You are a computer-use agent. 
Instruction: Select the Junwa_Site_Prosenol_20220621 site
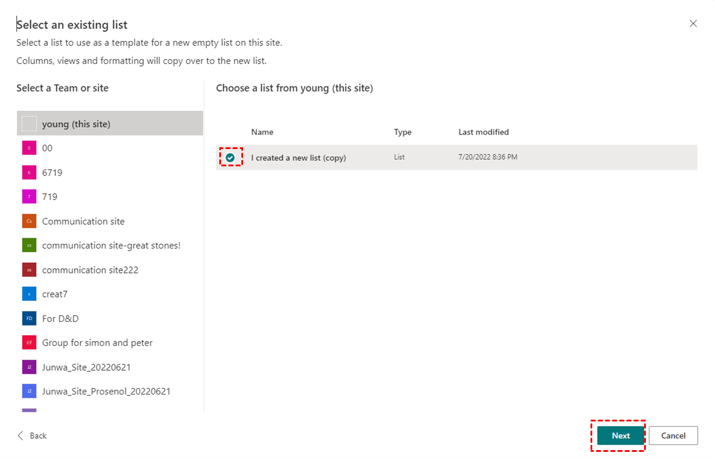click(106, 392)
